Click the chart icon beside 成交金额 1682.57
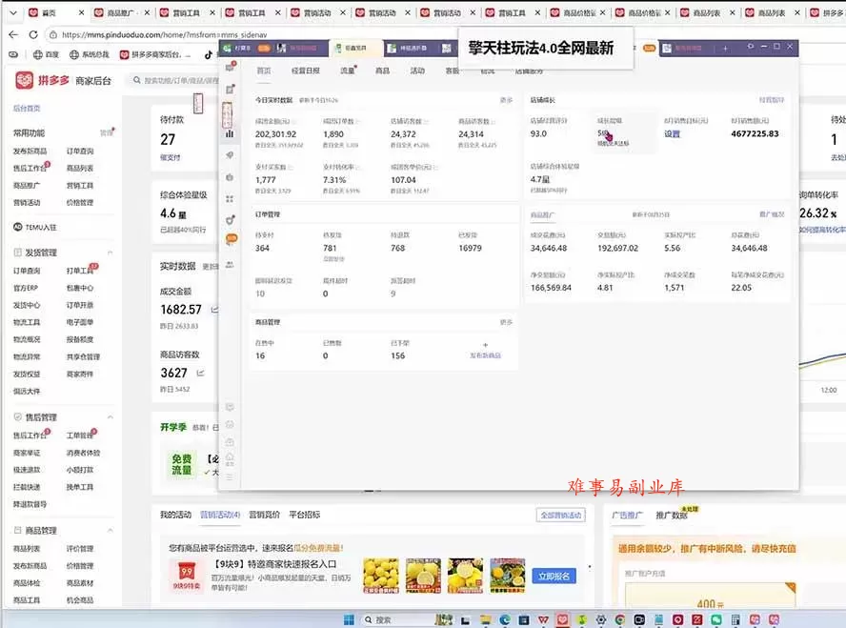Image resolution: width=846 pixels, height=628 pixels. pos(214,310)
